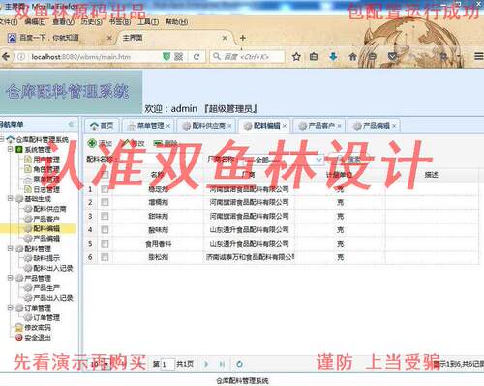This screenshot has height=386, width=484.
Task: Close the 配料编辑 tab
Action: point(285,126)
